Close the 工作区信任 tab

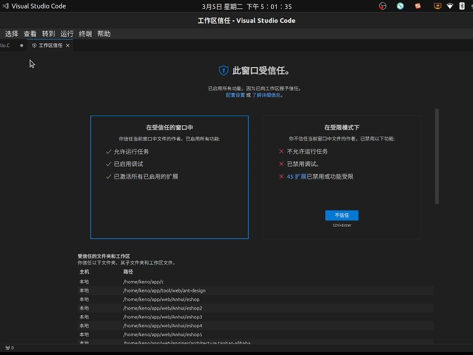click(x=68, y=45)
